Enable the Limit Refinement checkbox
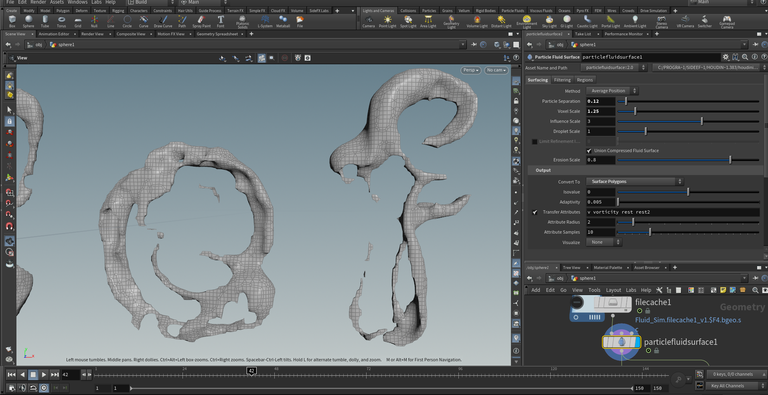Screen dimensions: 768x395 tap(535, 142)
